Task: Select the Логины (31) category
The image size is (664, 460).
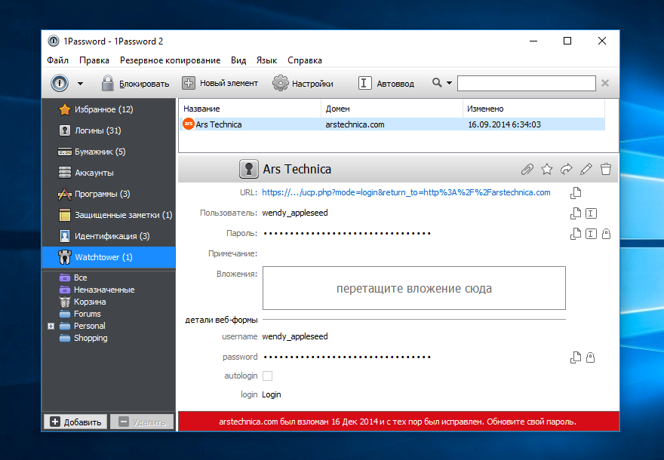Action: pyautogui.click(x=109, y=130)
